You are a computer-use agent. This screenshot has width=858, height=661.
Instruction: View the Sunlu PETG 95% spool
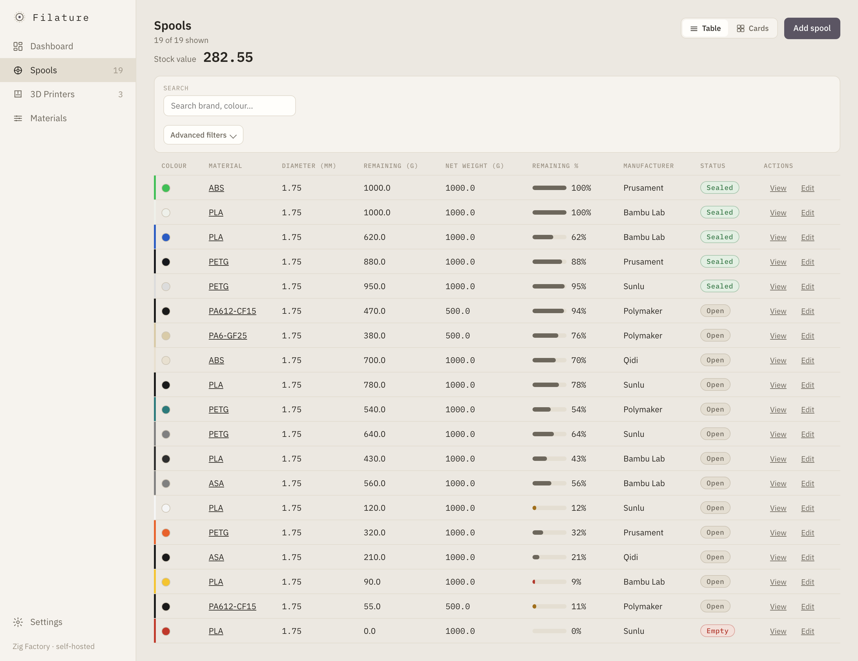pyautogui.click(x=778, y=286)
